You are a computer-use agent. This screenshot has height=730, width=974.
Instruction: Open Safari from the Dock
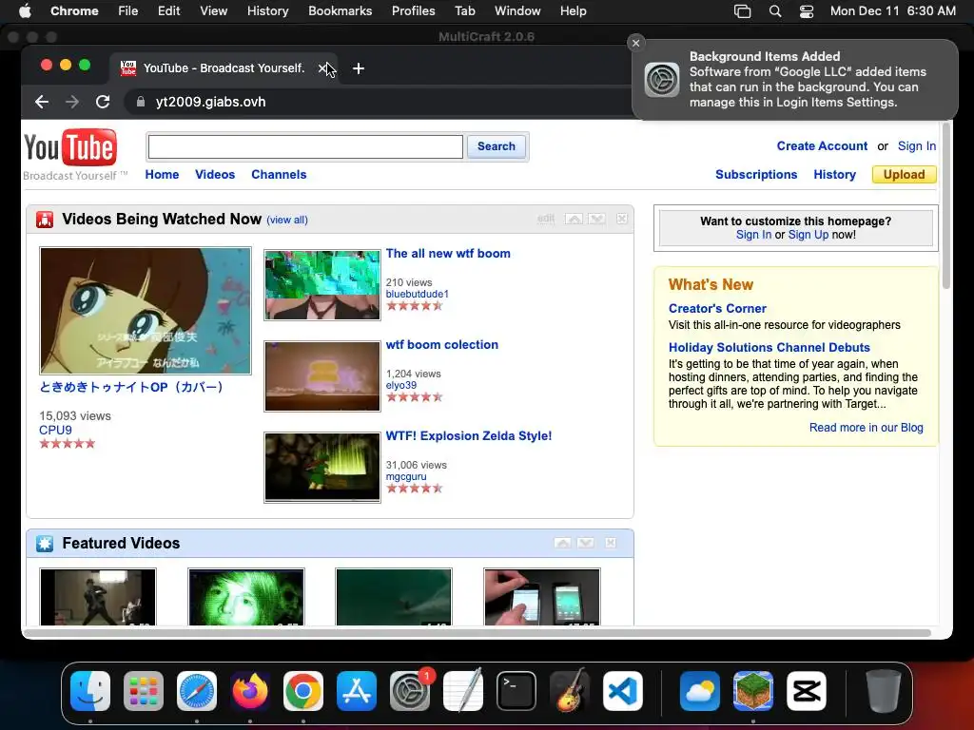[x=197, y=691]
